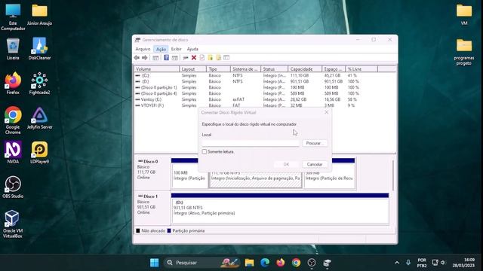The image size is (483, 271).
Task: Click the Disk Management taskbar icon
Action: click(x=327, y=263)
